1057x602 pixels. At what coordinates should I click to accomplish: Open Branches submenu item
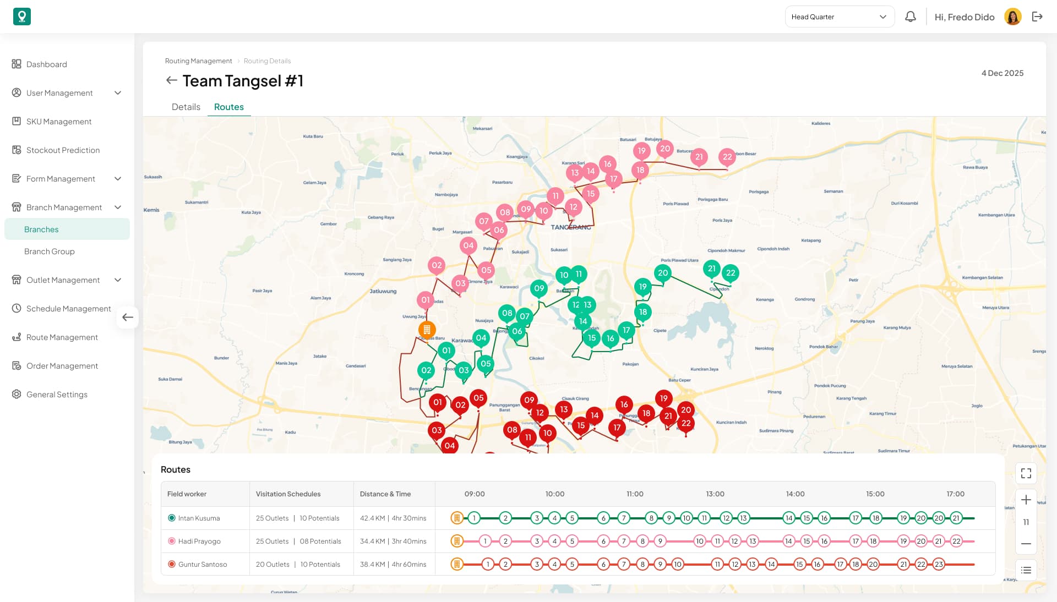[x=67, y=229]
